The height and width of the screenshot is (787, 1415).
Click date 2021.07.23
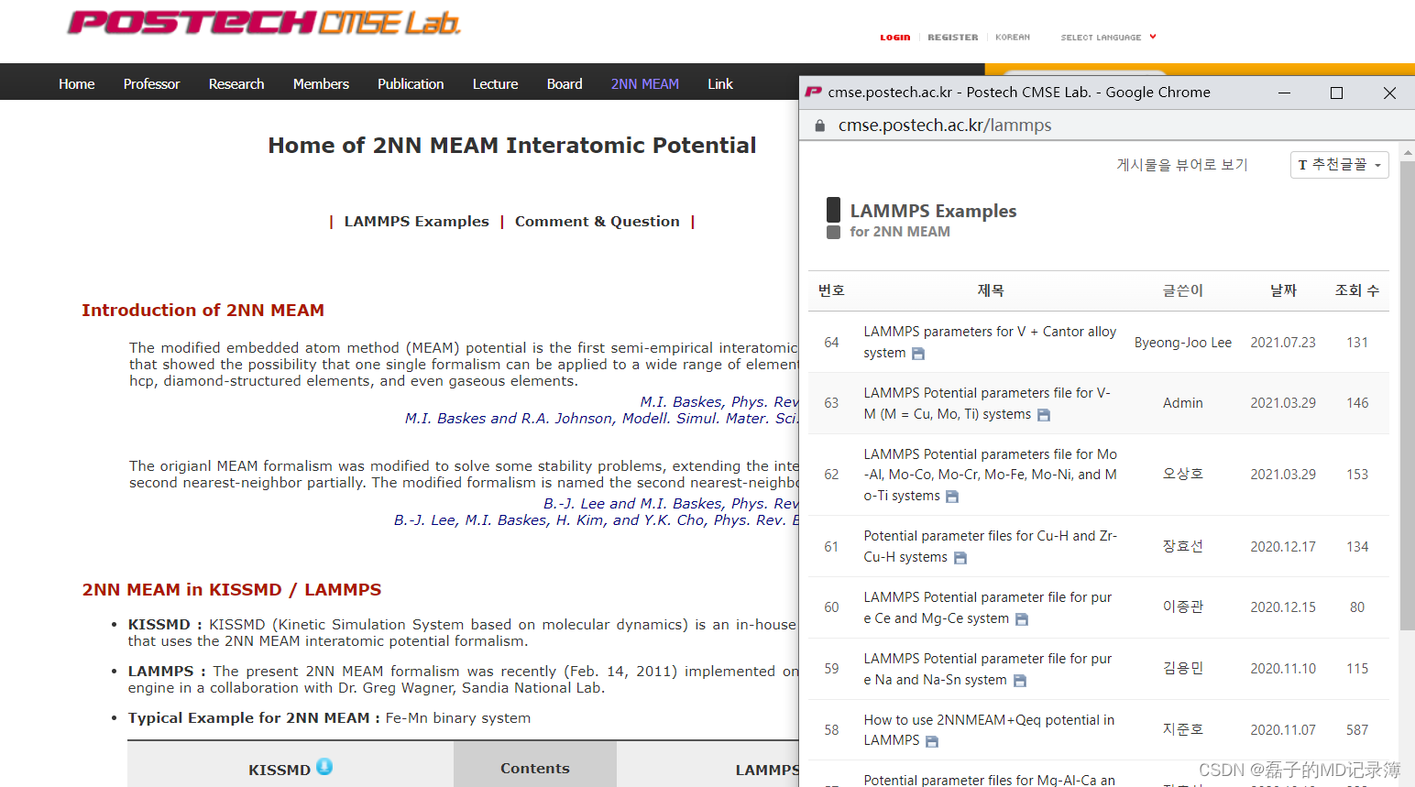click(1283, 343)
